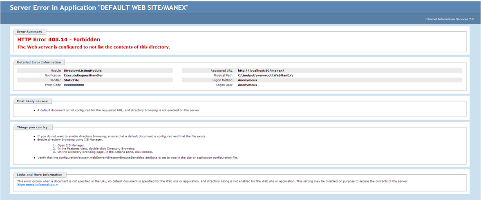Open the View more information link
This screenshot has height=200, width=481.
pos(38,185)
